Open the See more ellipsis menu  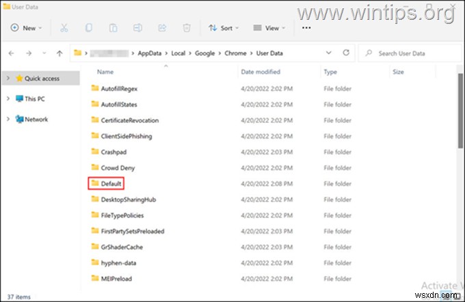point(306,28)
